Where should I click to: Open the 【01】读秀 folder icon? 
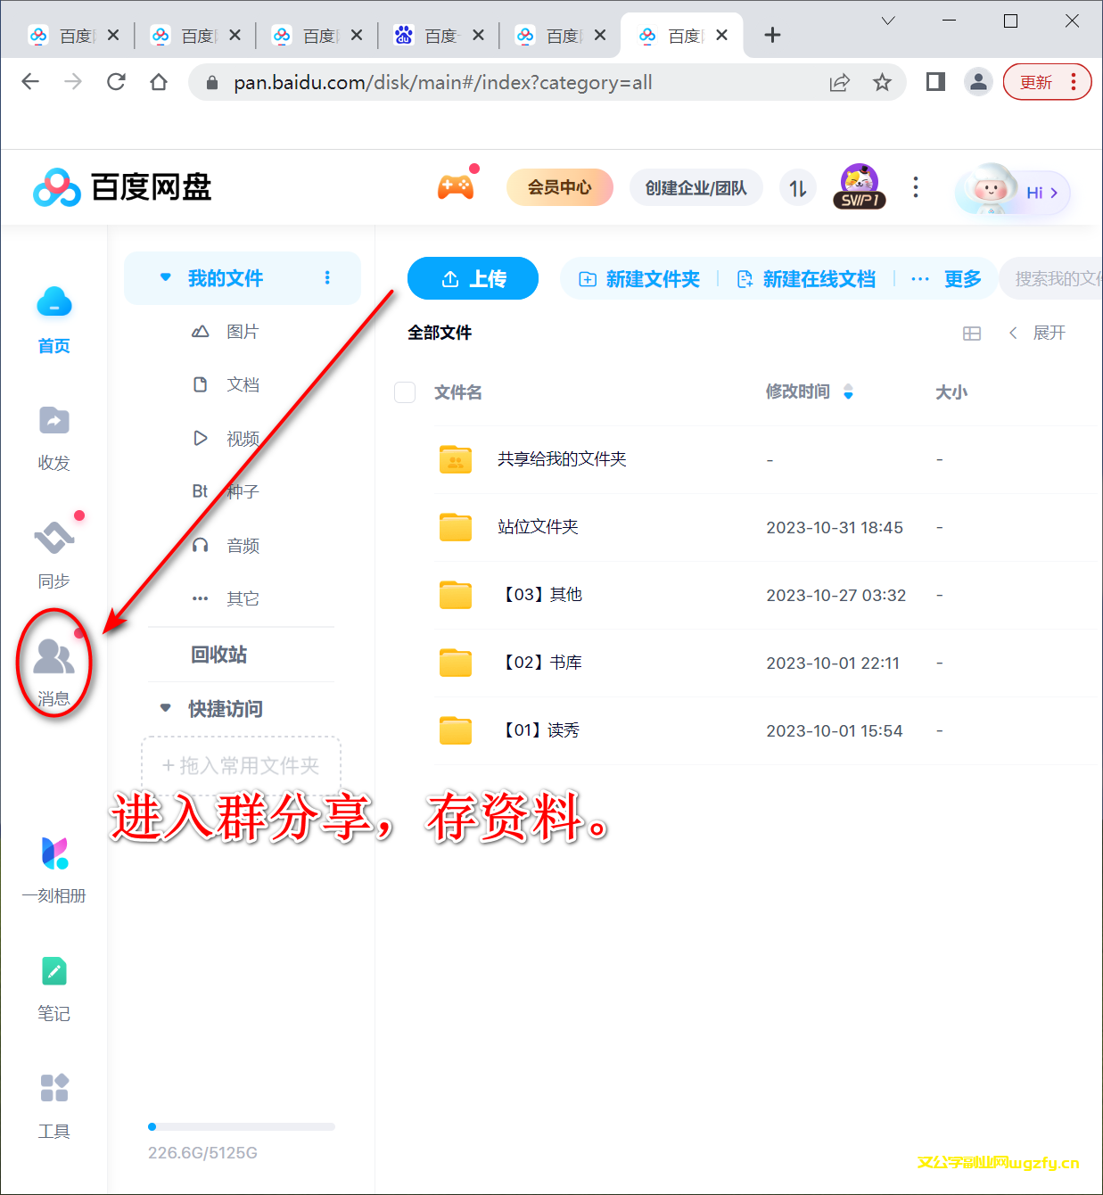456,730
